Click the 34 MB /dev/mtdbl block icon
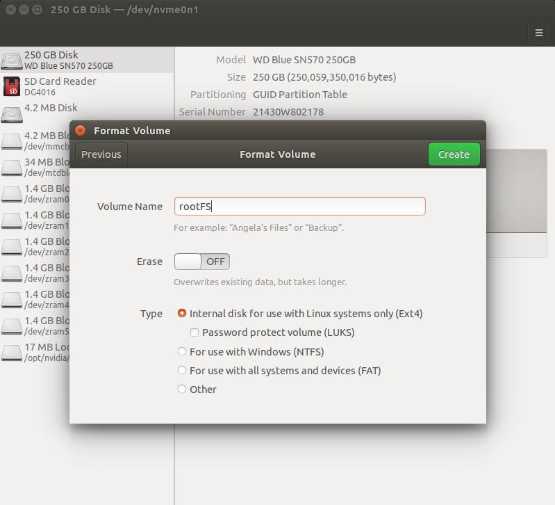Viewport: 555px width, 505px height. click(12, 168)
